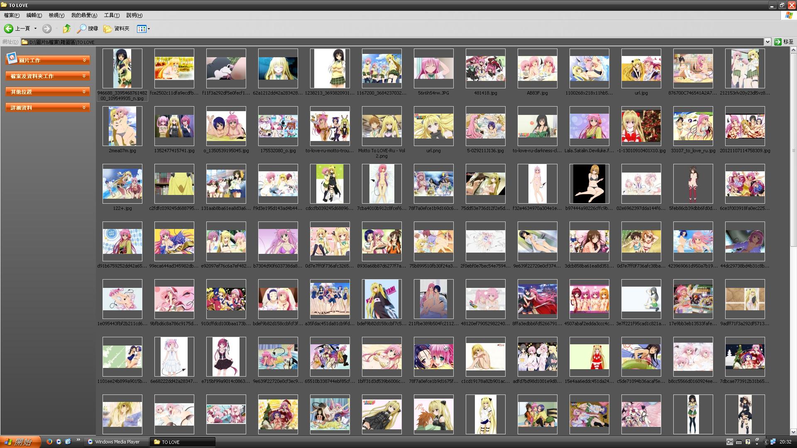Select thumbnail 20121107114758309.jpg
The image size is (797, 448).
pos(745,126)
